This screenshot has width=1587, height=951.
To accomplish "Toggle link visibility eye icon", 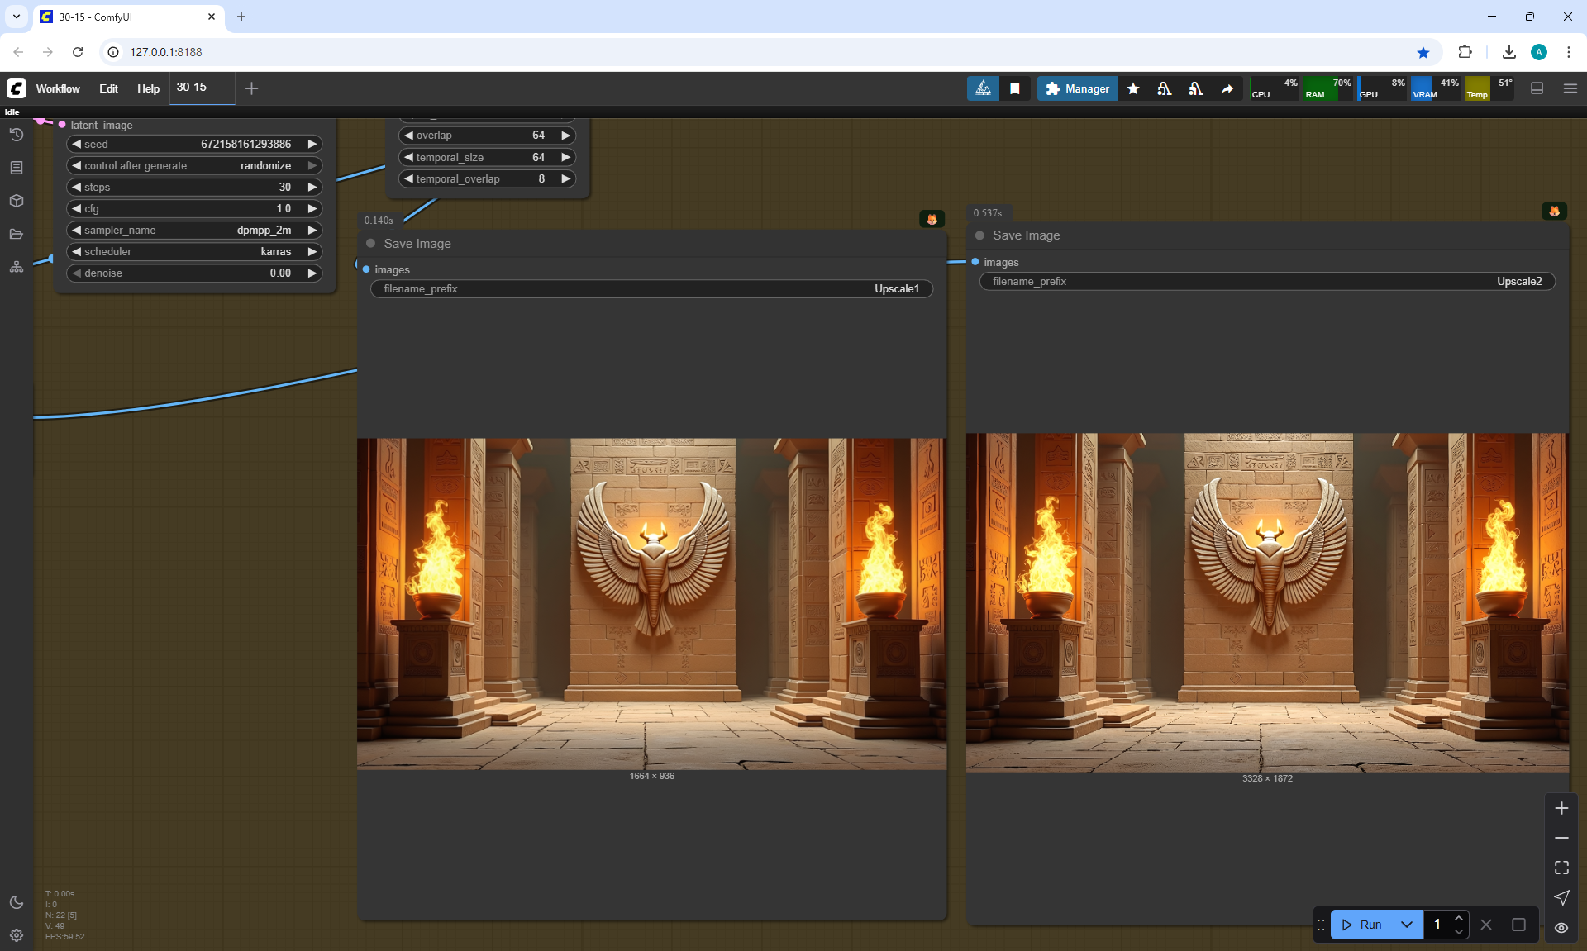I will tap(1561, 927).
